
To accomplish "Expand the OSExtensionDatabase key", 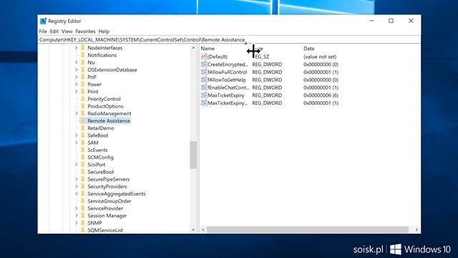I will (77, 70).
